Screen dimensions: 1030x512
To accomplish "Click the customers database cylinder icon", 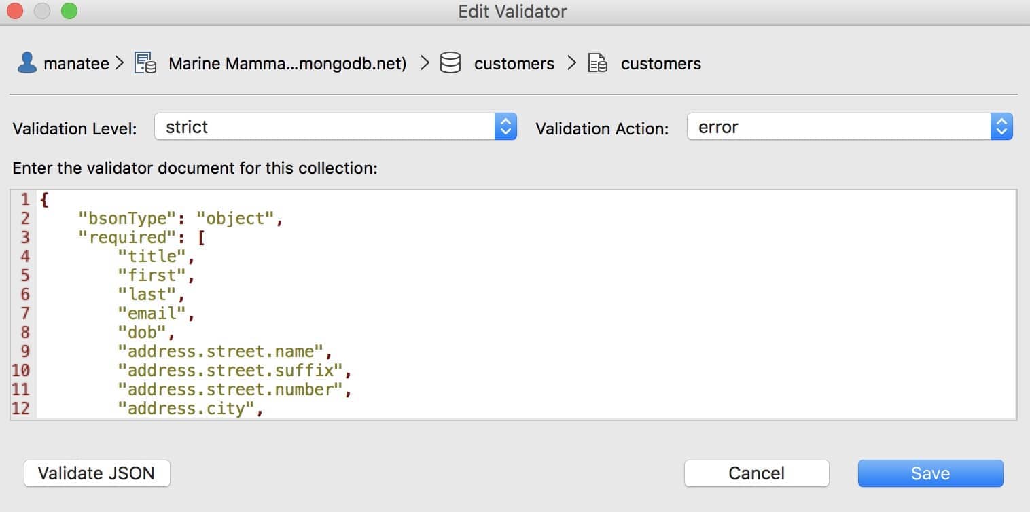I will coord(450,63).
